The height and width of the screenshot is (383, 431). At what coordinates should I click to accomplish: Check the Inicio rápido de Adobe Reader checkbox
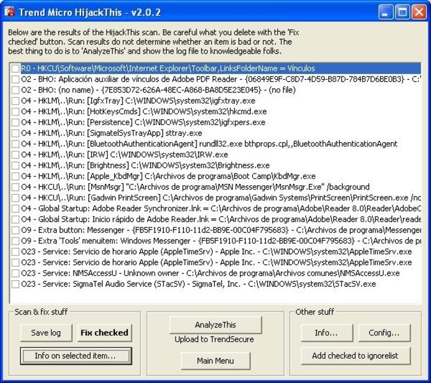15,219
